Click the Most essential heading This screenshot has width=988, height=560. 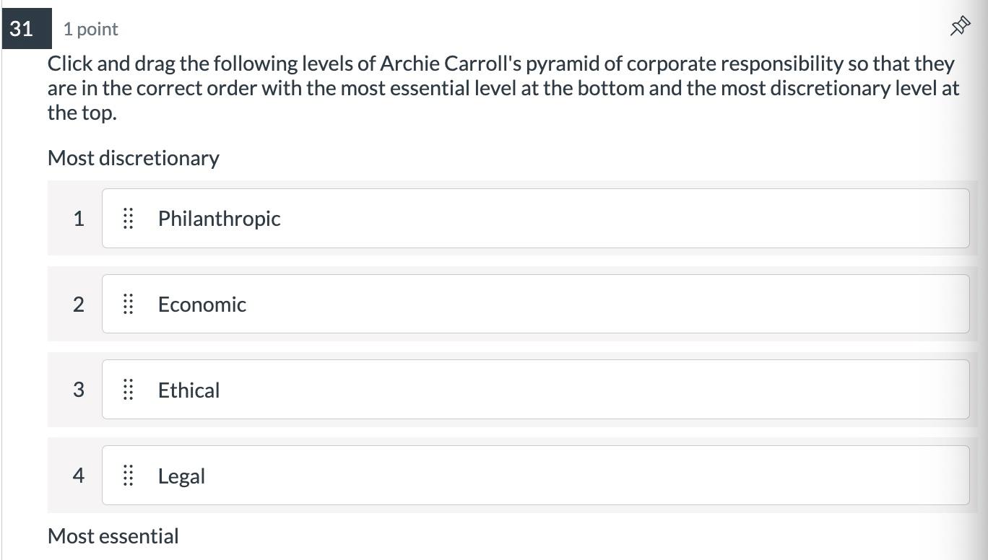113,535
